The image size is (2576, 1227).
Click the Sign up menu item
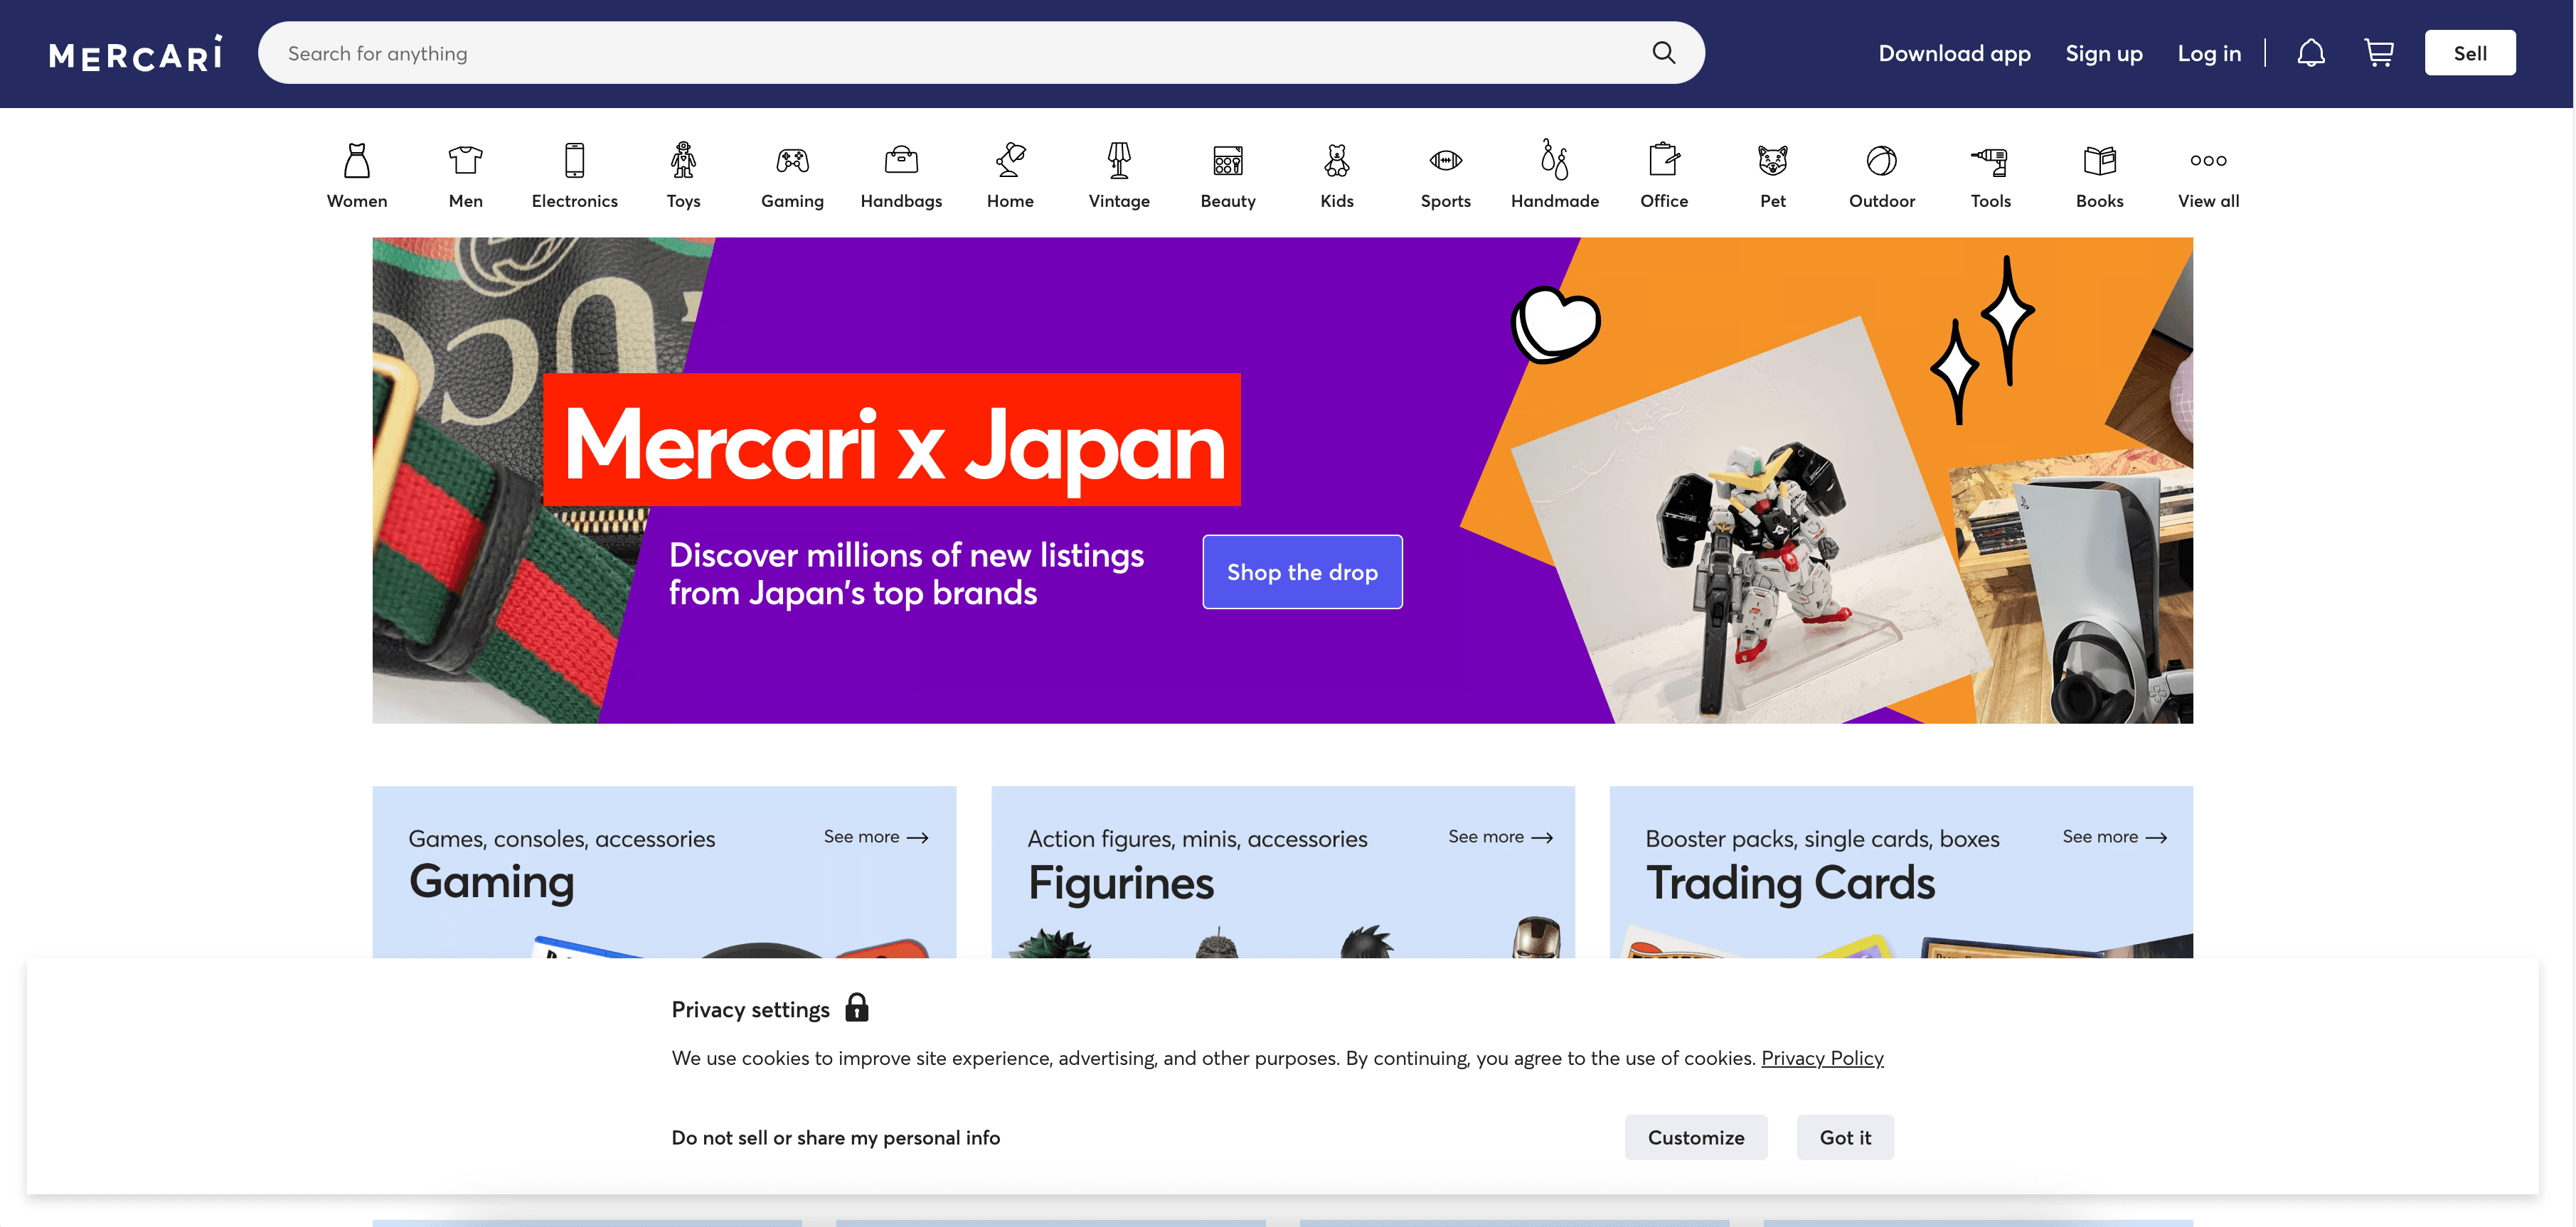pos(2103,54)
